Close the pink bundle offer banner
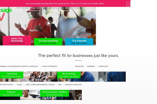157x104 pixels. pyautogui.click(x=128, y=4)
